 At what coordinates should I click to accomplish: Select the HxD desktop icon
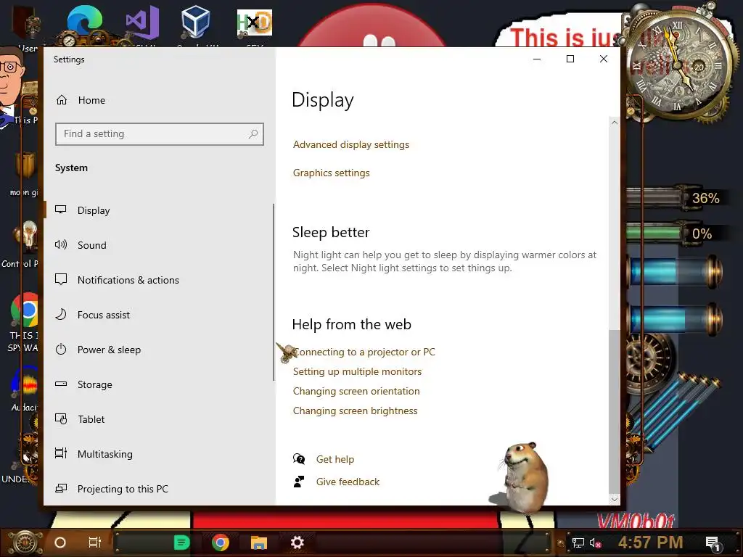255,24
